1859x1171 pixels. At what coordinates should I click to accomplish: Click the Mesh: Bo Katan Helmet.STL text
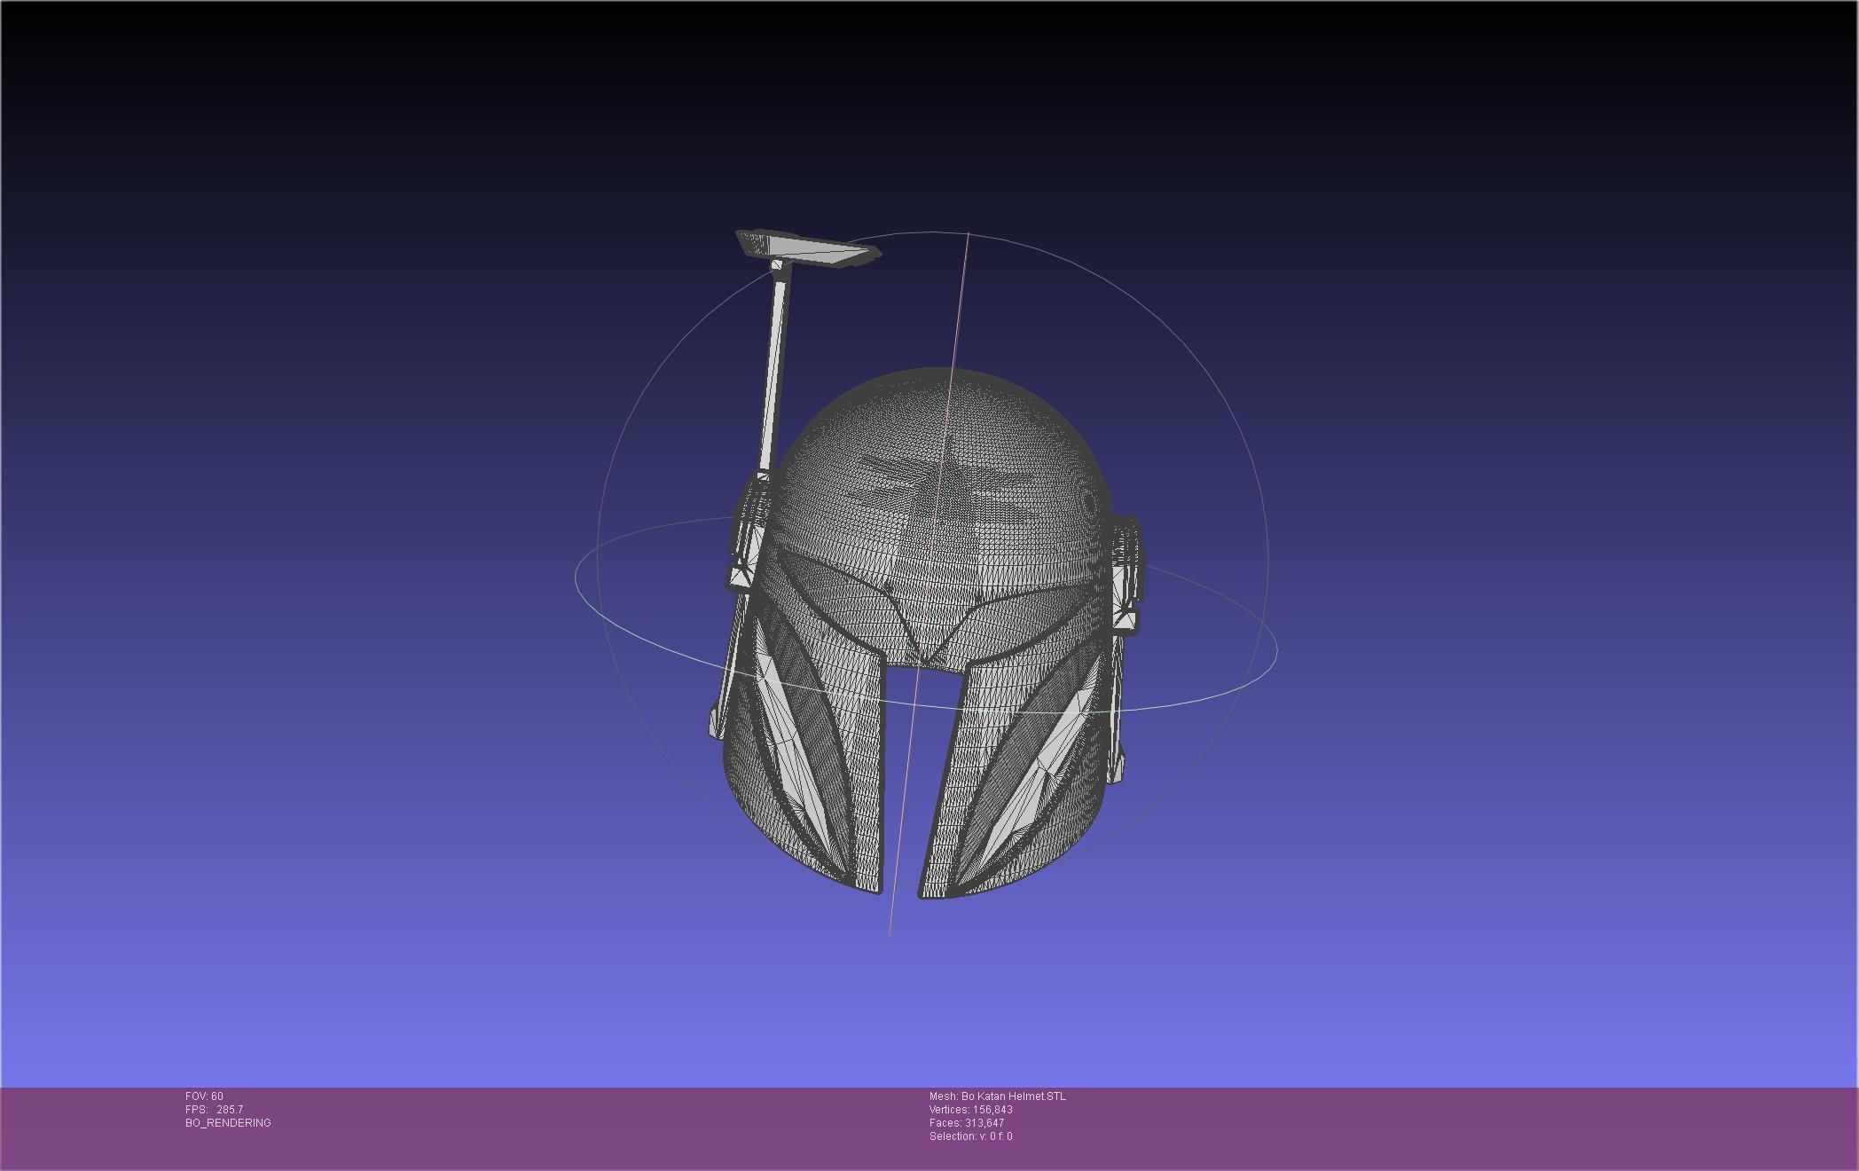coord(997,1096)
